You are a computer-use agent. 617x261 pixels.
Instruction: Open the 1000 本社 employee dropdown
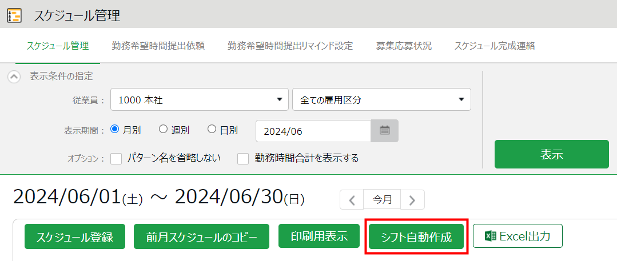(x=199, y=99)
